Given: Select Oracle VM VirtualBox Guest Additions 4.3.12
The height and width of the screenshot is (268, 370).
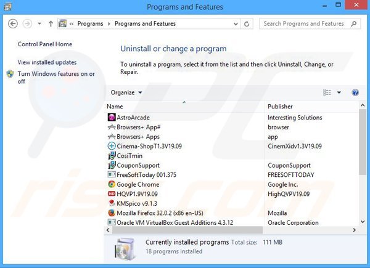Looking at the screenshot, I should click(175, 222).
